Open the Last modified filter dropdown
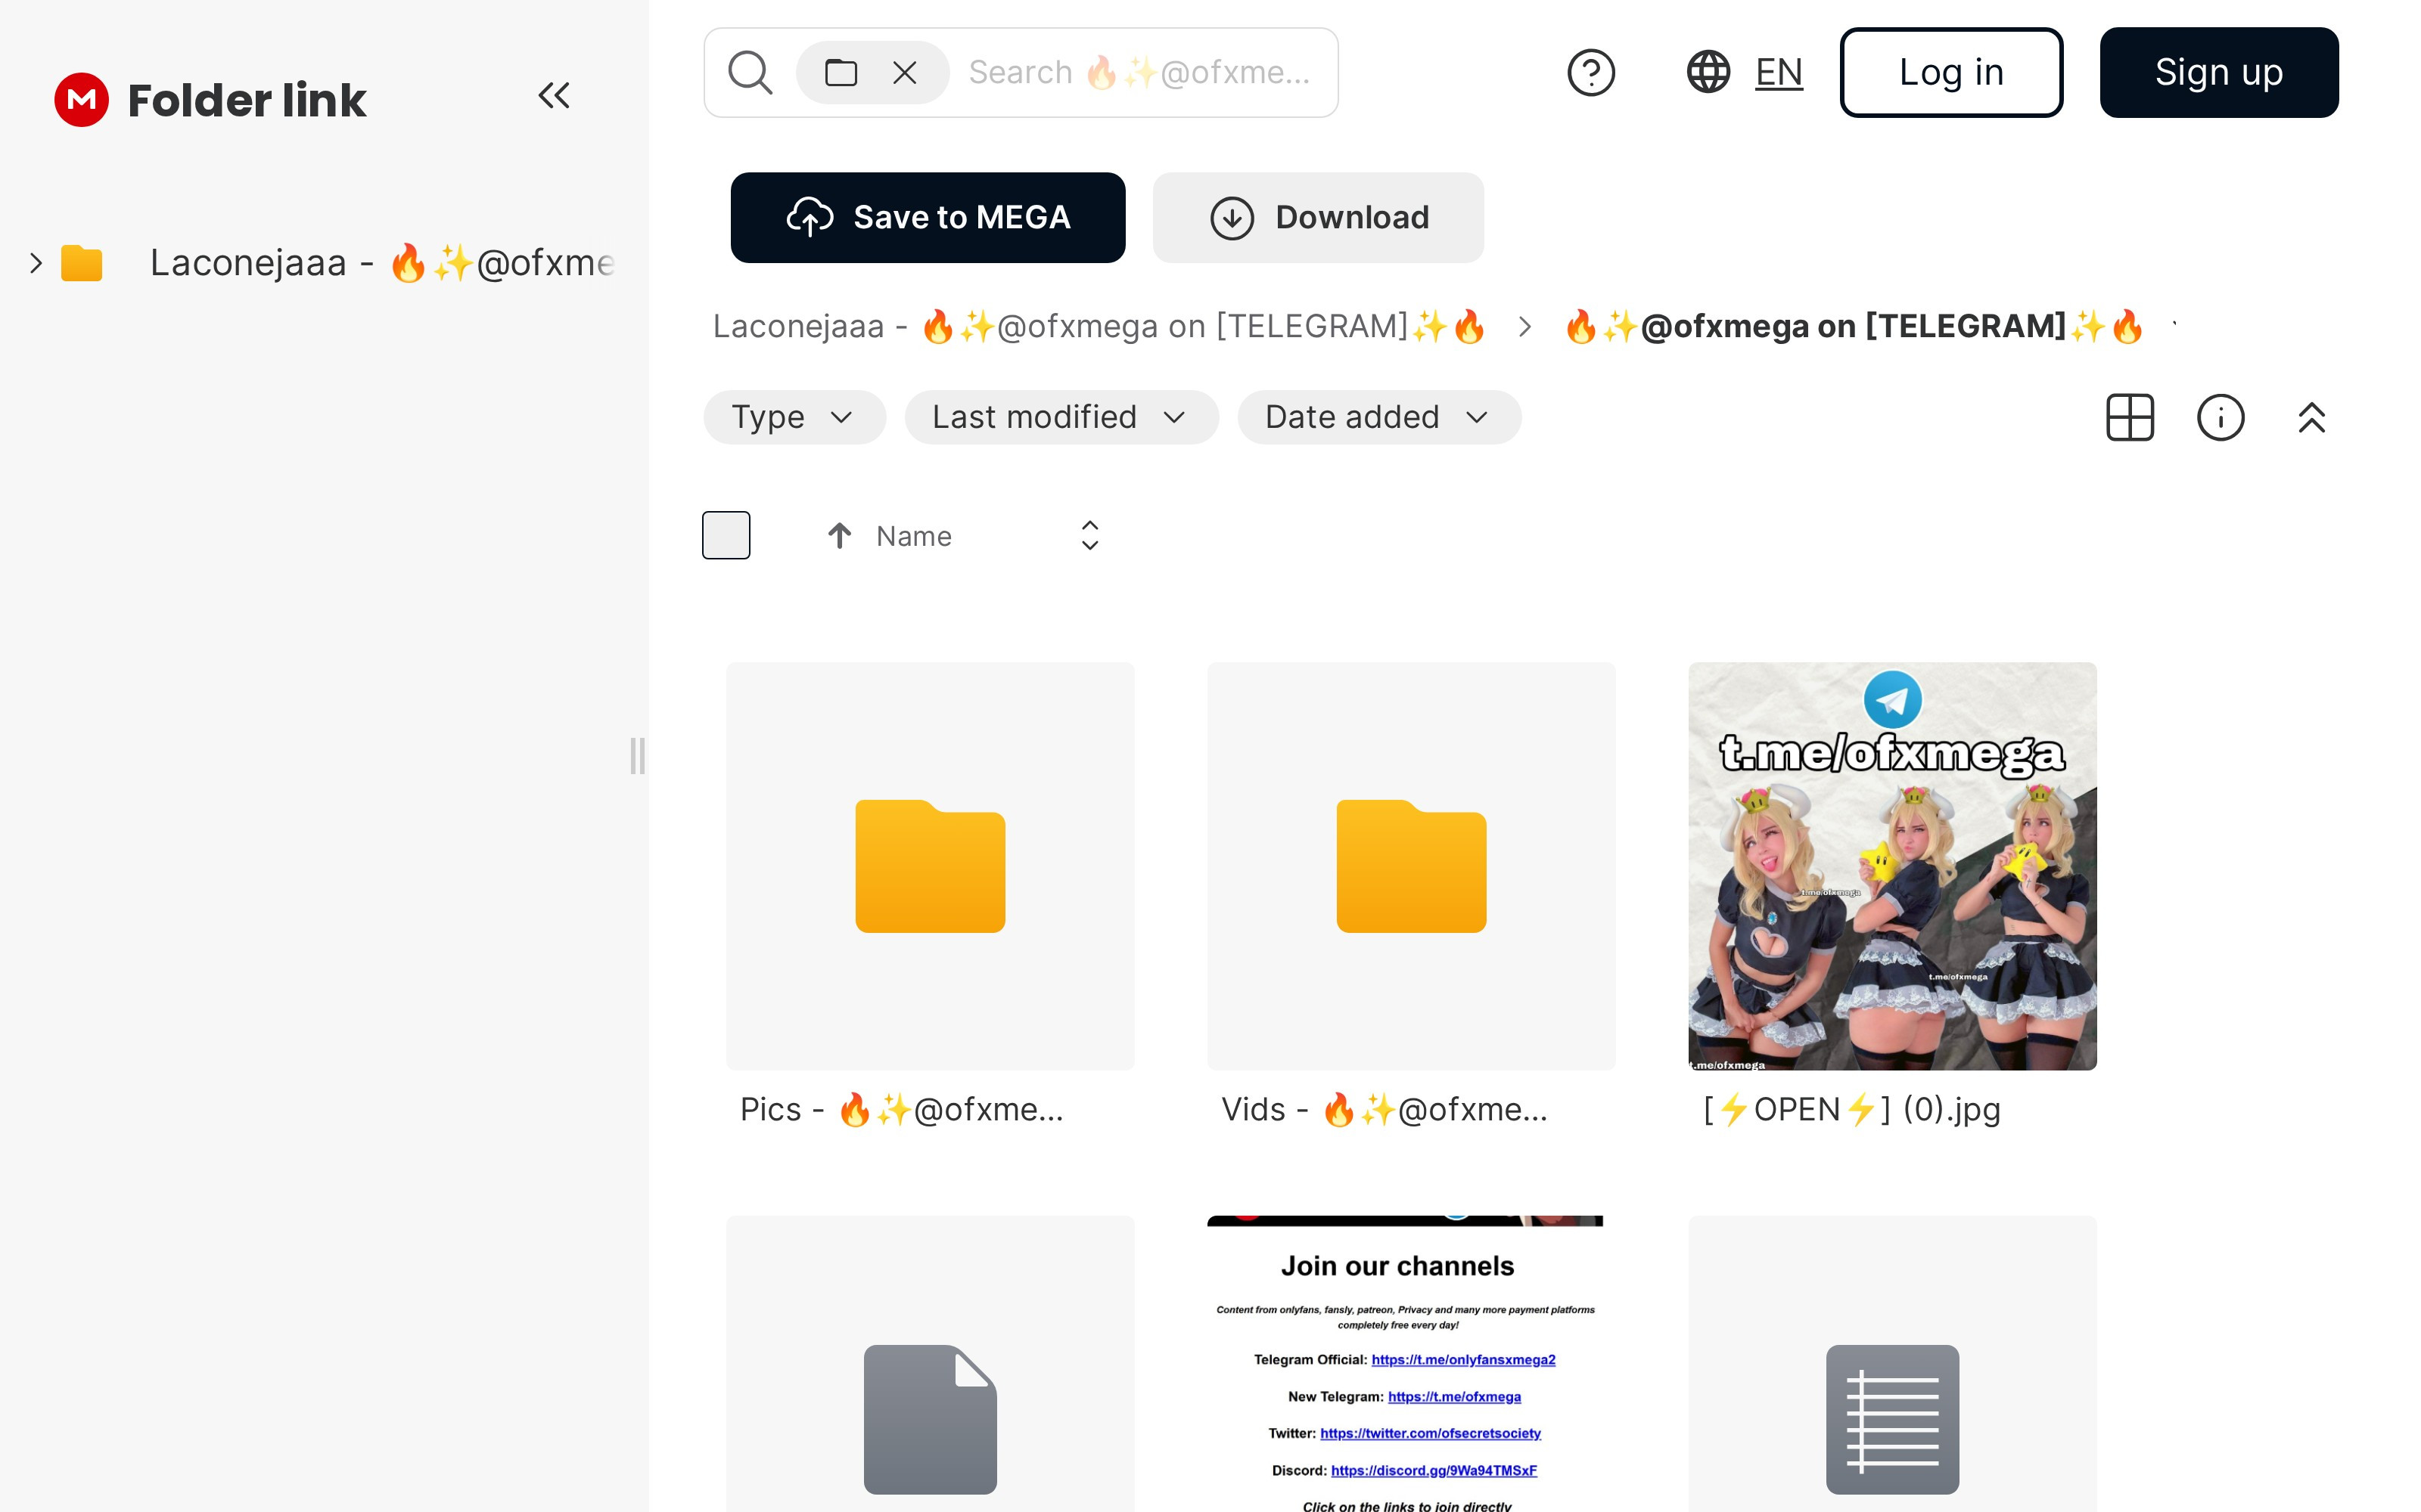The height and width of the screenshot is (1512, 2421). pyautogui.click(x=1061, y=417)
